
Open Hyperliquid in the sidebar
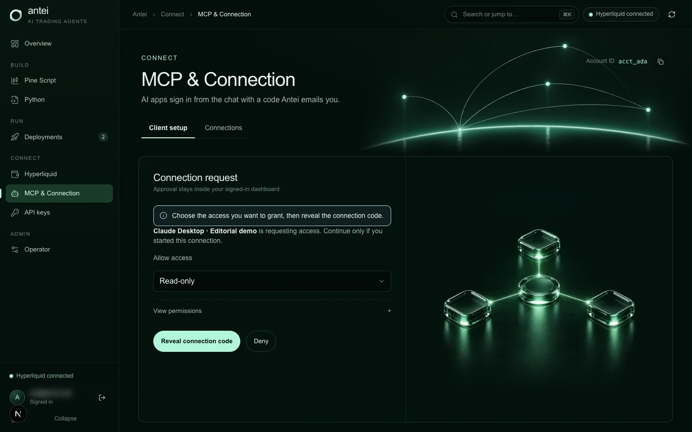pos(59,174)
